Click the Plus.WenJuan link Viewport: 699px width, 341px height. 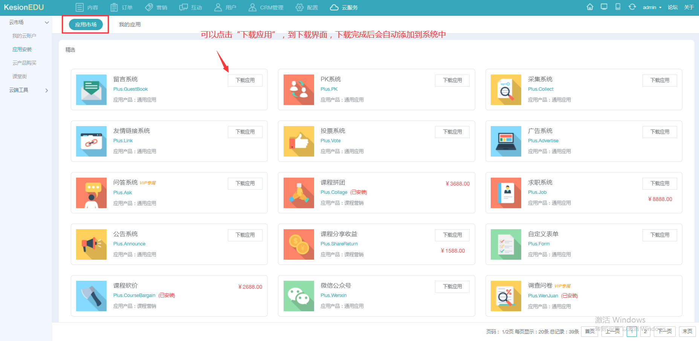pos(543,296)
